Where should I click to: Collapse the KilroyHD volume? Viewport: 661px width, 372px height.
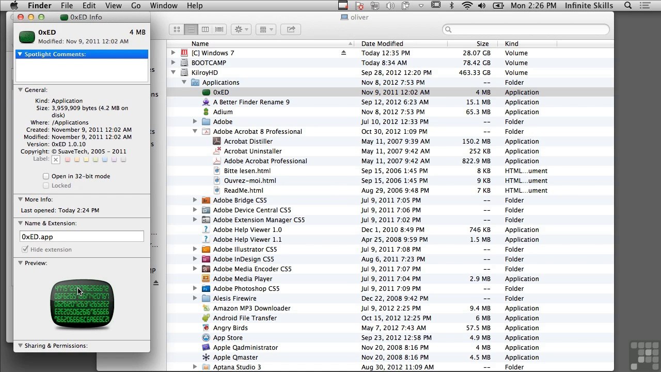click(174, 72)
